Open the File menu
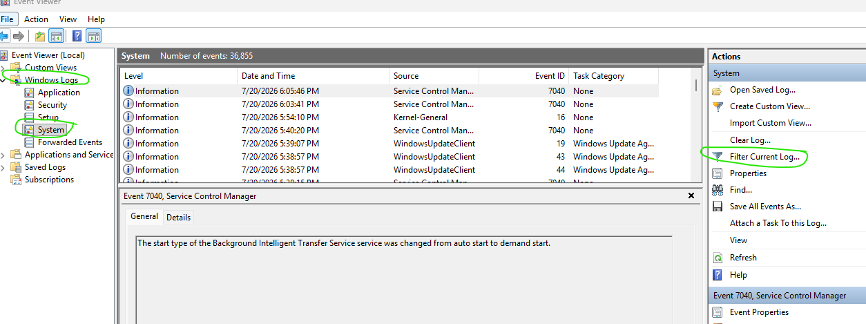 tap(7, 19)
